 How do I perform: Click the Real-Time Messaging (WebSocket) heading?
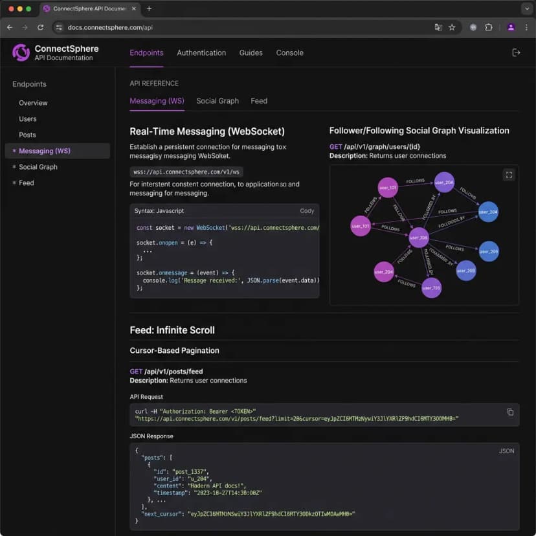(x=207, y=131)
